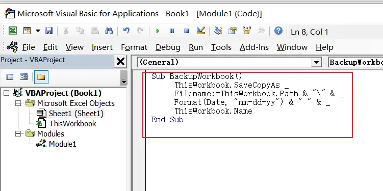Click the VBA window title bar app icon
383x191 pixels.
[x=10, y=13]
